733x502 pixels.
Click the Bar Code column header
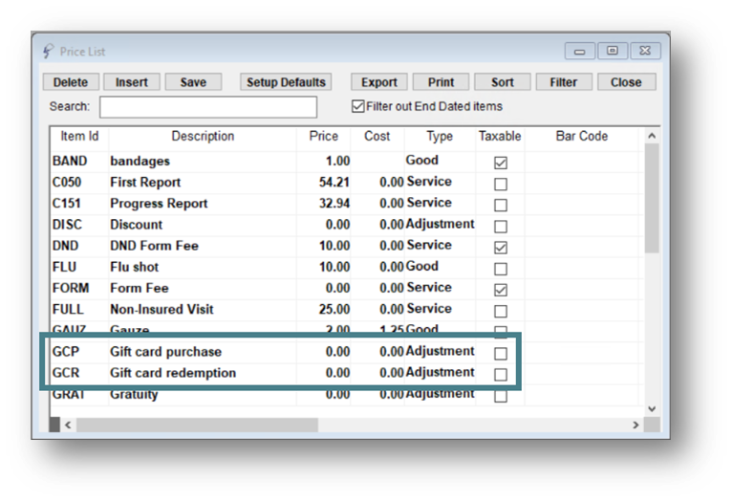[582, 136]
